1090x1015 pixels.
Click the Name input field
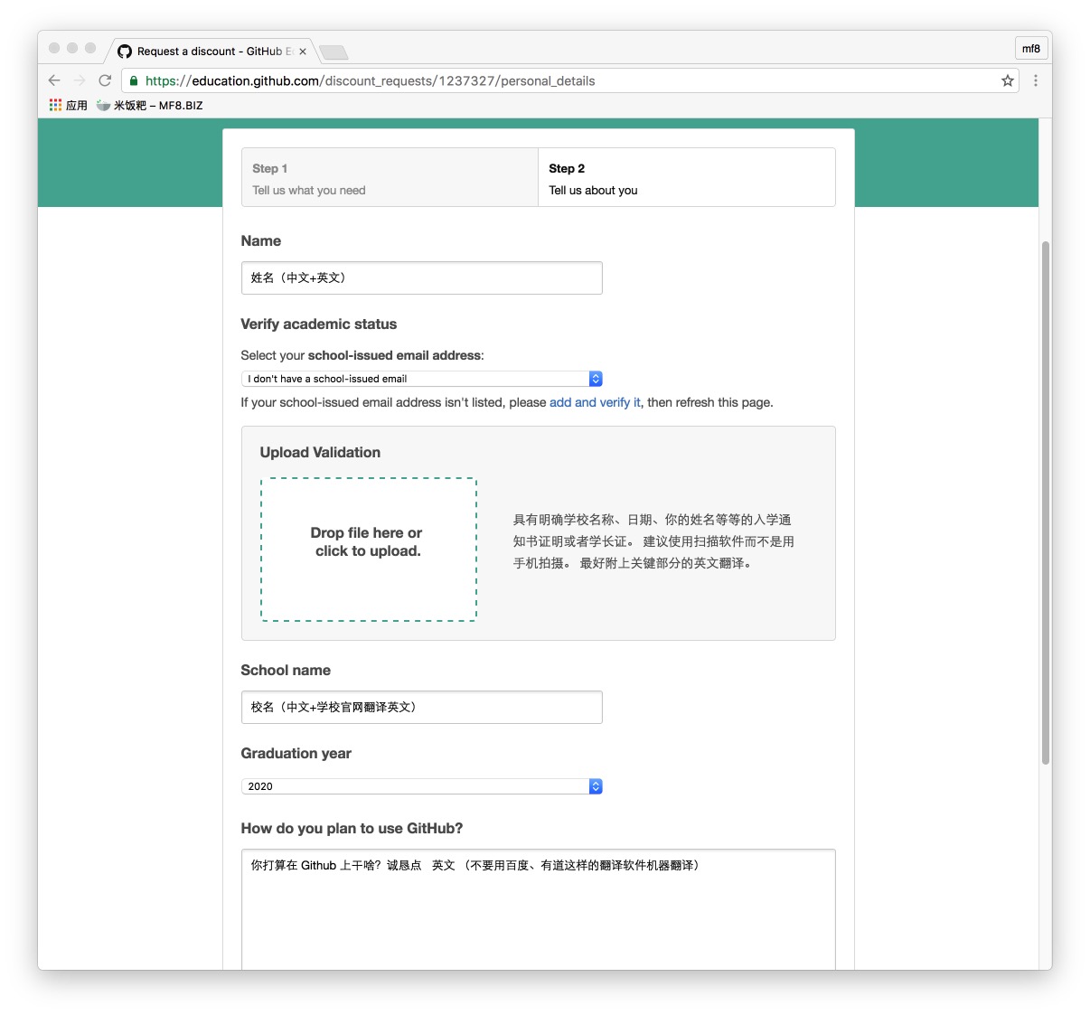coord(421,277)
